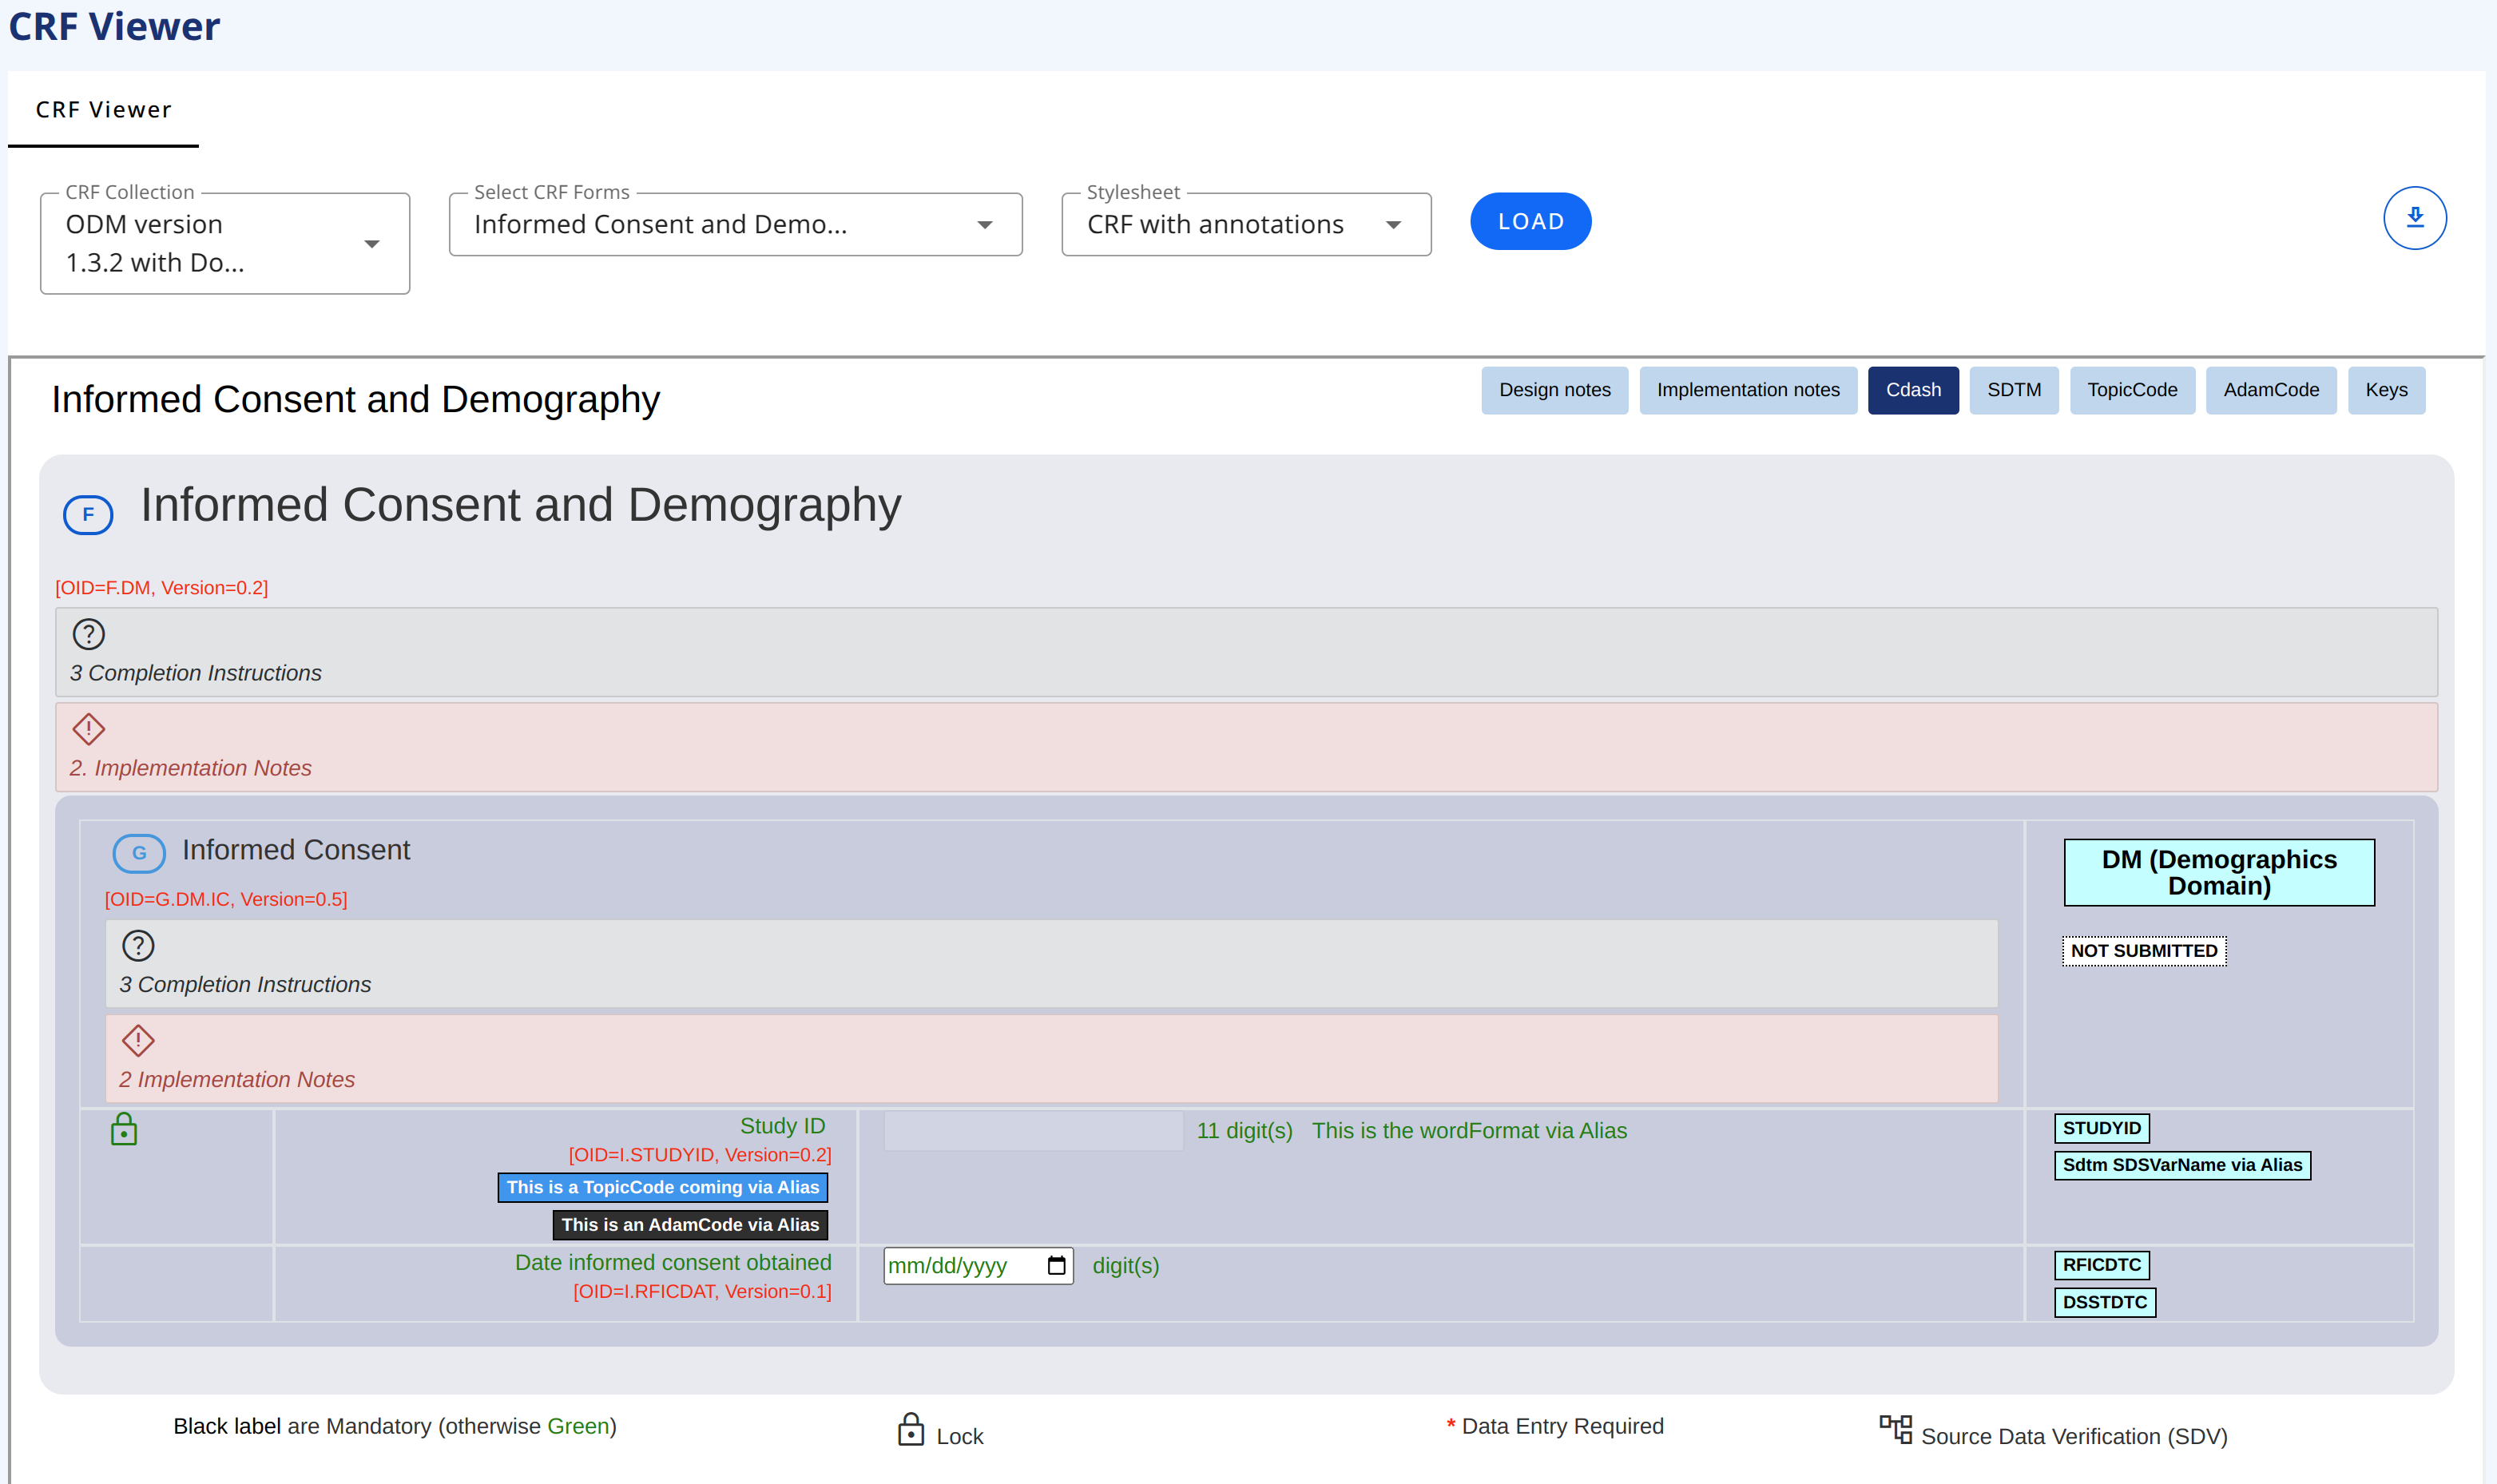Click the download icon in the top right corner
The height and width of the screenshot is (1484, 2497).
pyautogui.click(x=2415, y=217)
